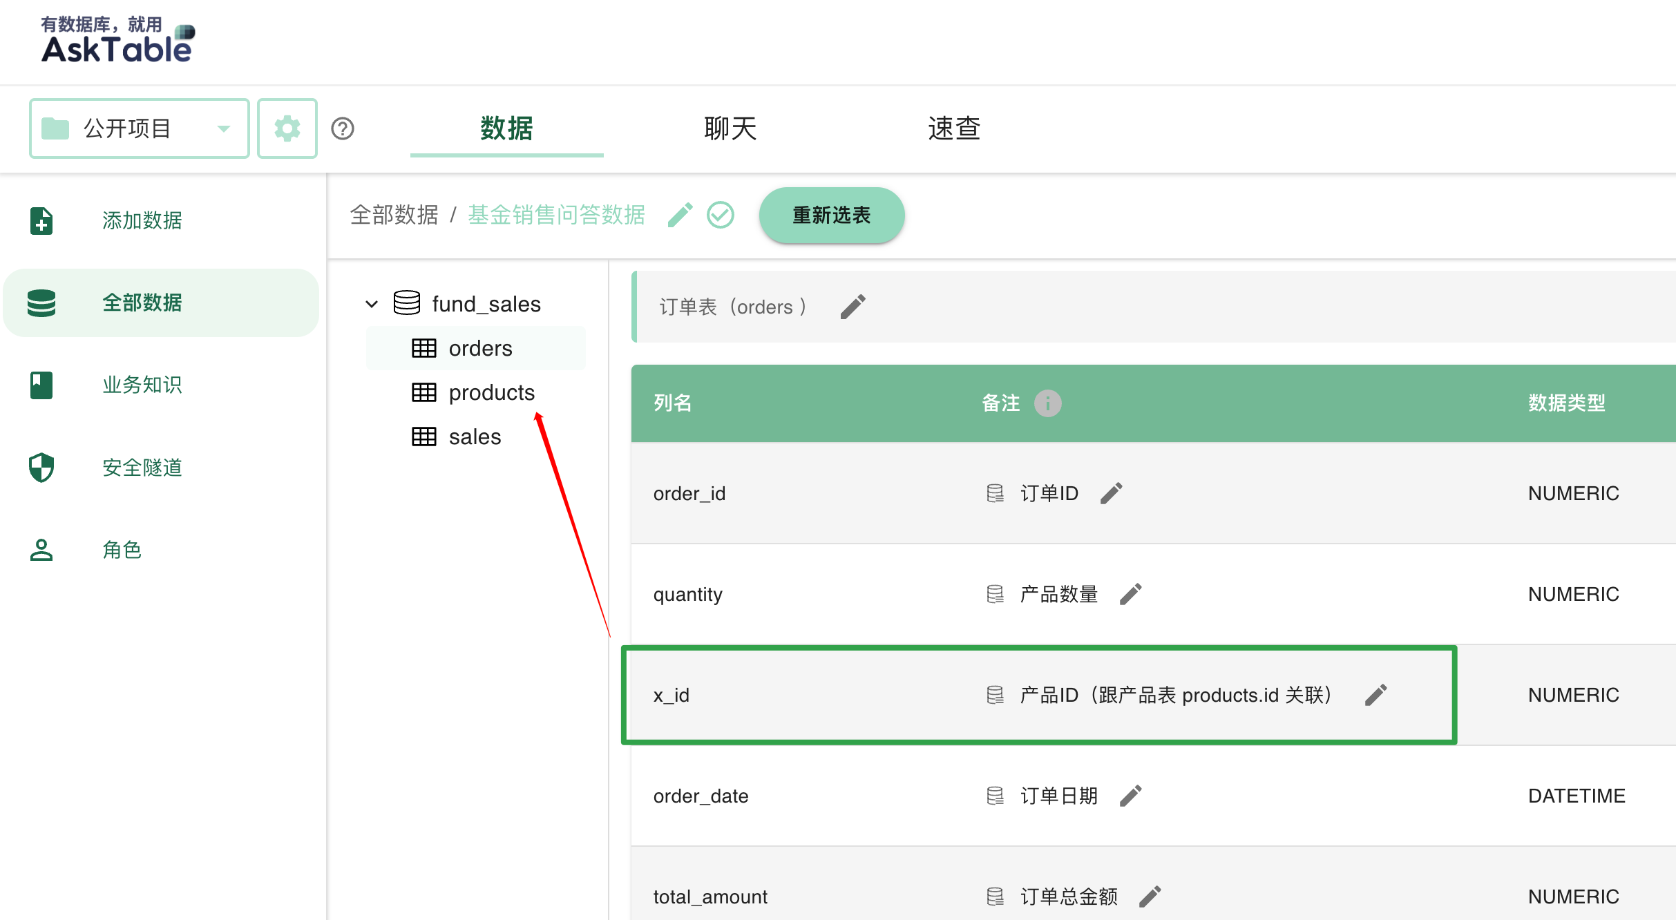Edit the orders table title pencil
Image resolution: width=1676 pixels, height=920 pixels.
853,307
